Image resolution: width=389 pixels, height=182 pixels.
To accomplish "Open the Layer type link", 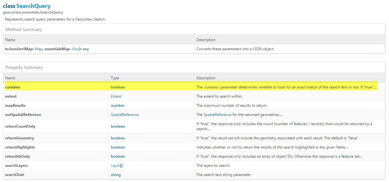I will pos(115,166).
